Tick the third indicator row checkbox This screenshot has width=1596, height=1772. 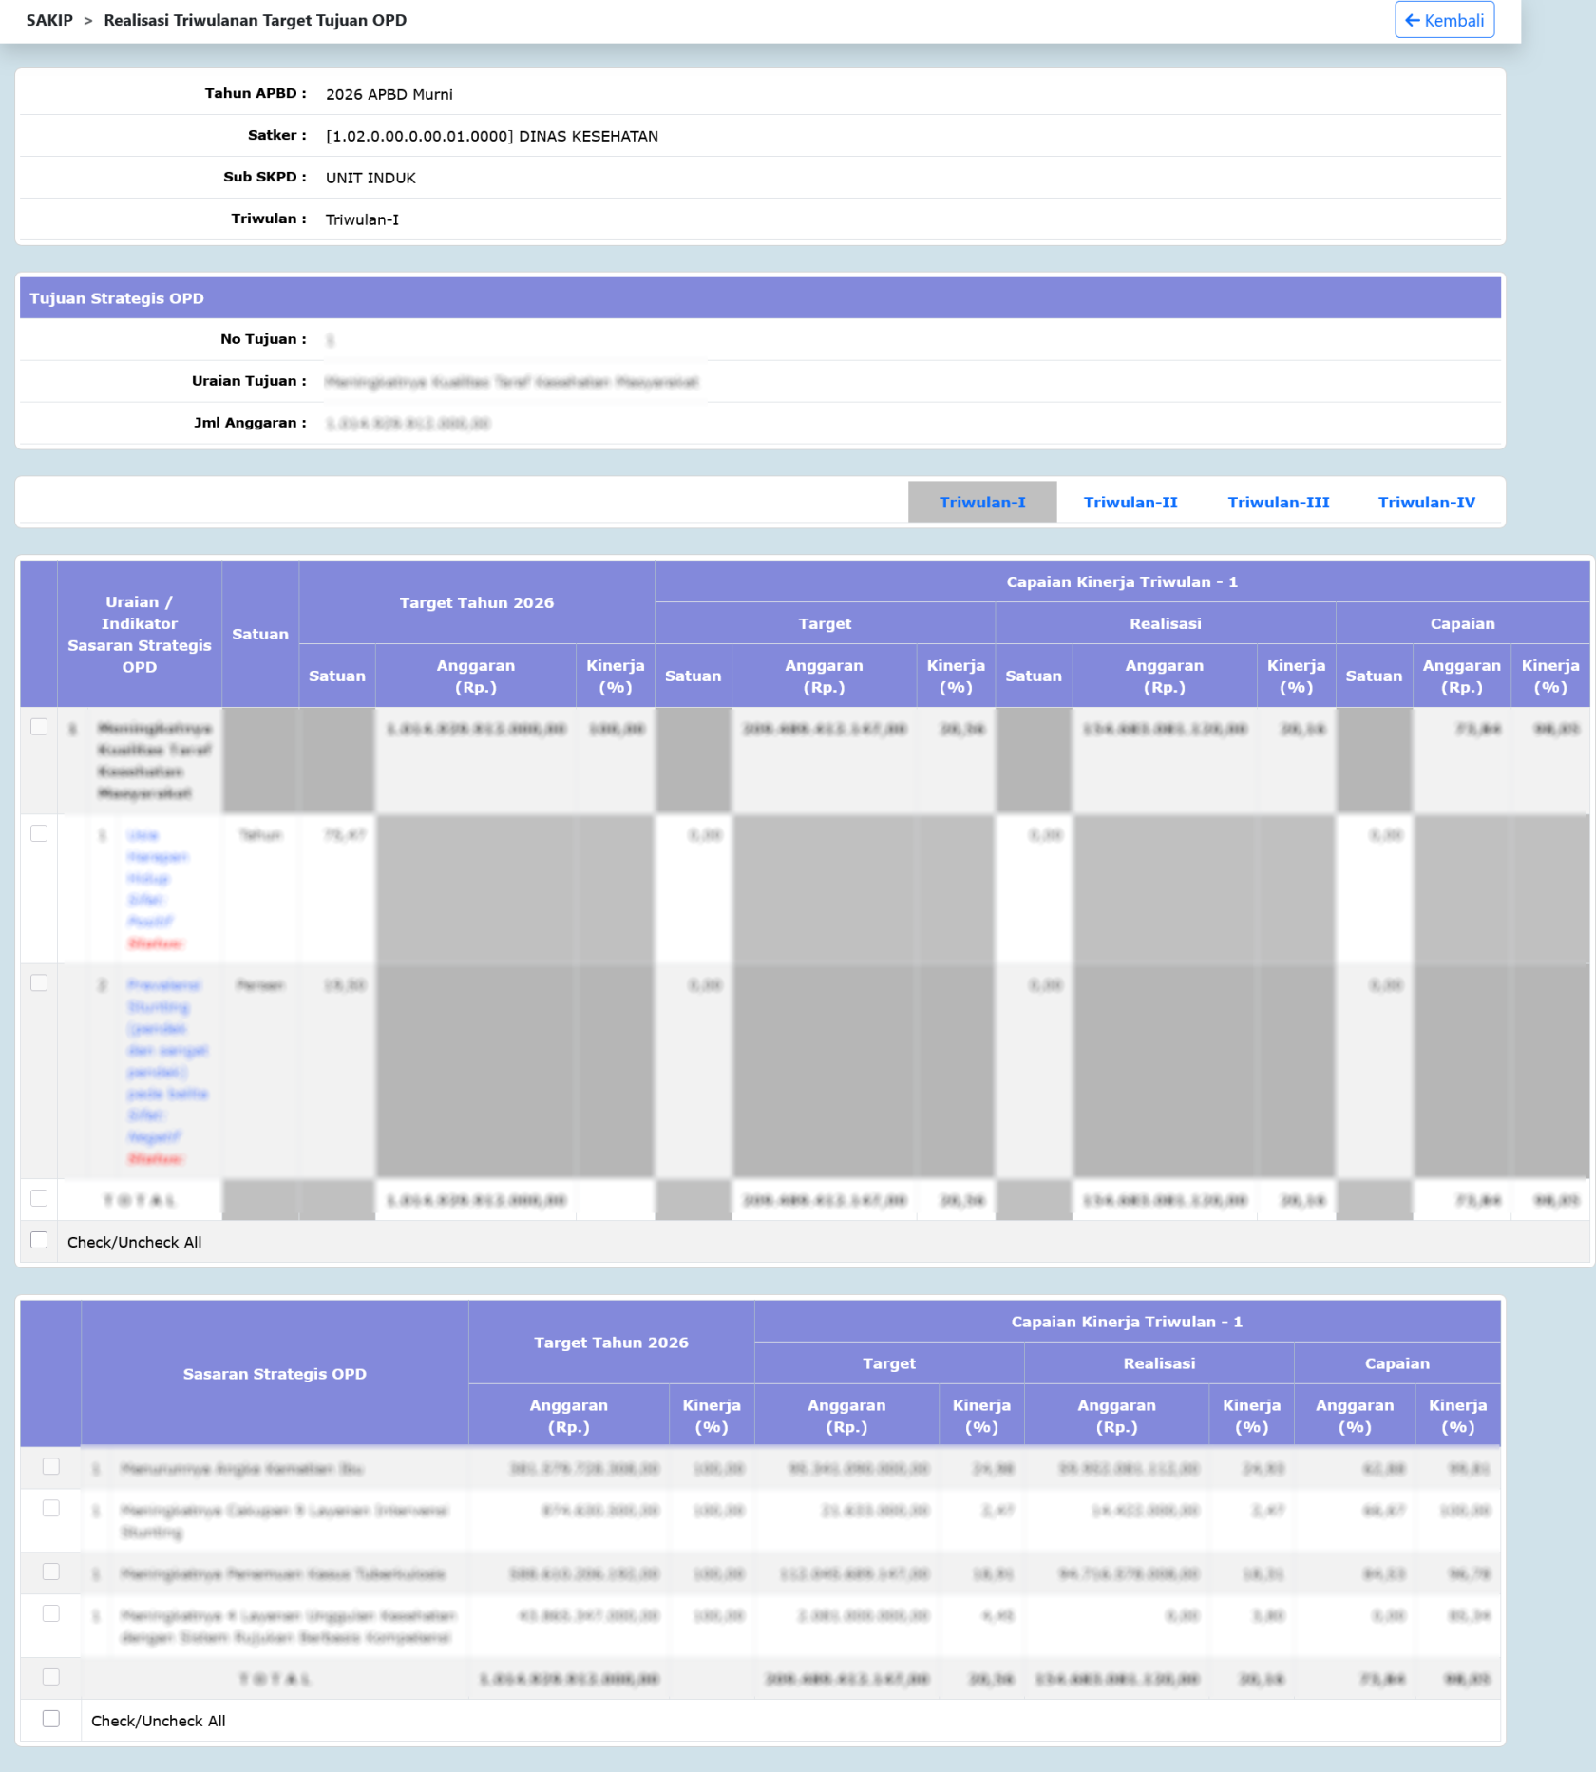(39, 982)
